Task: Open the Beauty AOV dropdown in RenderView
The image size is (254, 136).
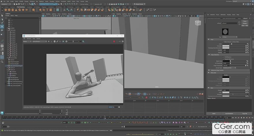Action: (x=27, y=41)
